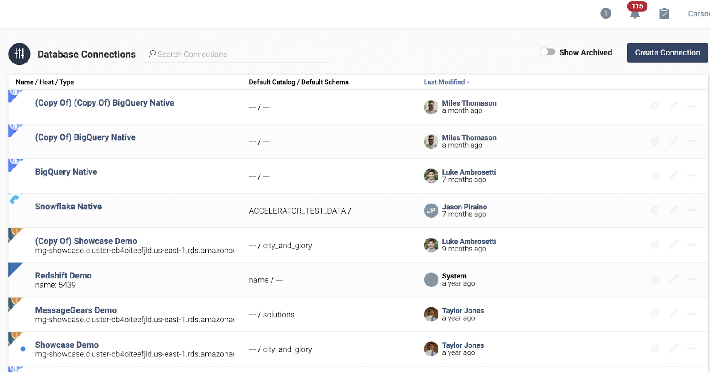This screenshot has height=372, width=710.
Task: Edit (Copy Of) Showcase Demo with pencil icon
Action: (x=674, y=245)
